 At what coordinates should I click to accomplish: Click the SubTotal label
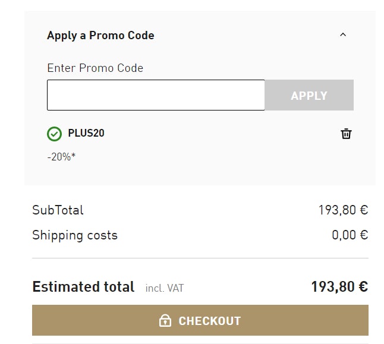[x=58, y=210]
